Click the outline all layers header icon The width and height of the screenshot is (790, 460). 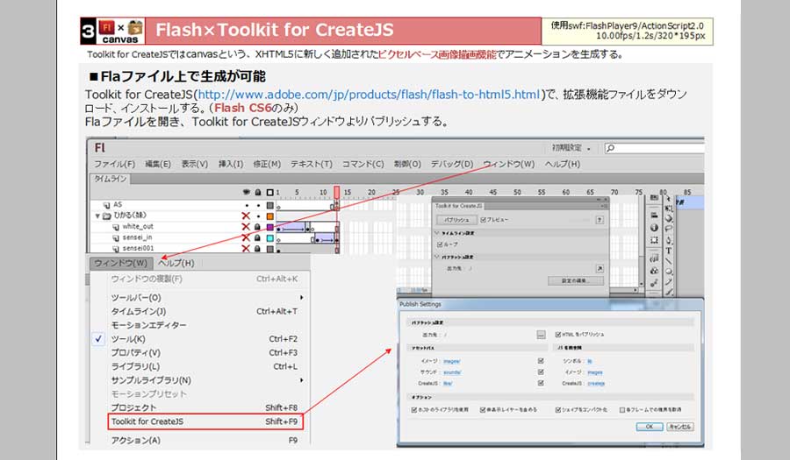[x=270, y=192]
